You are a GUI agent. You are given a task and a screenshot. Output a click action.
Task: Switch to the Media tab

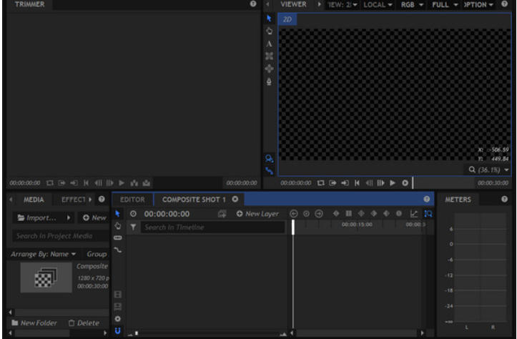click(x=33, y=200)
